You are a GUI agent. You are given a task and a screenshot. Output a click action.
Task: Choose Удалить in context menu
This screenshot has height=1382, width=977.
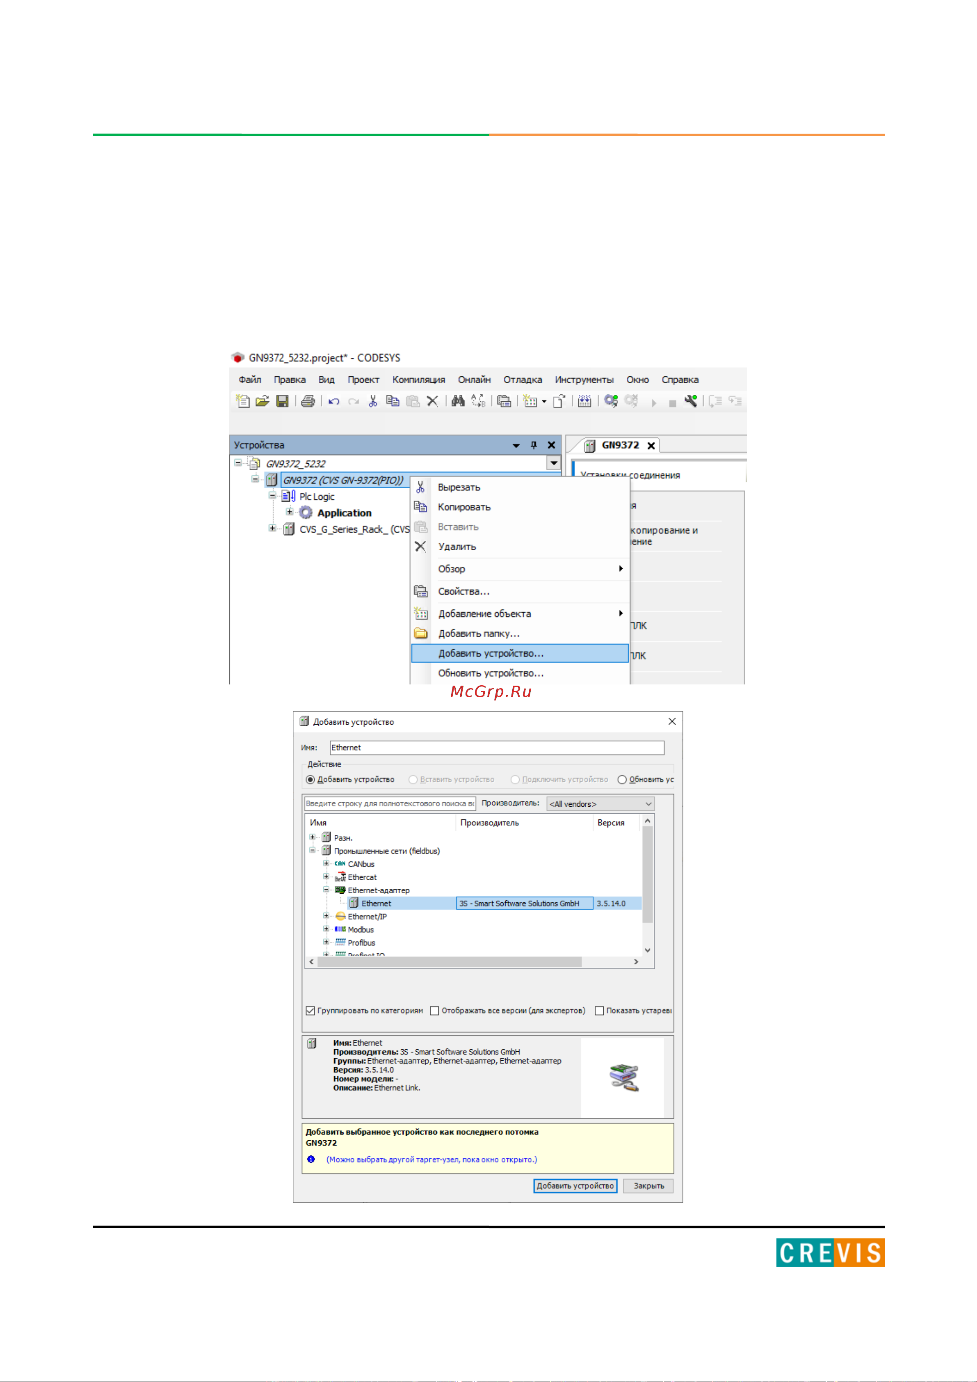(x=520, y=547)
